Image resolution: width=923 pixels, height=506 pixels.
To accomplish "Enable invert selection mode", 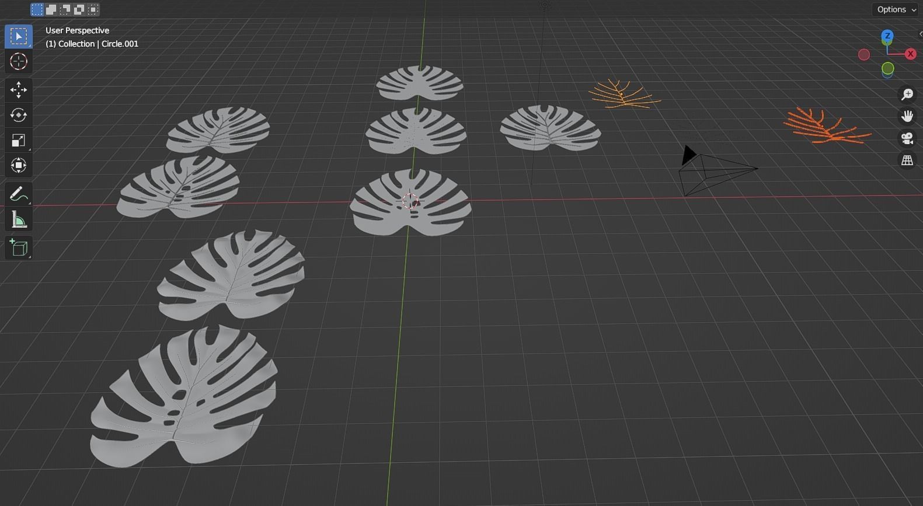I will 79,9.
